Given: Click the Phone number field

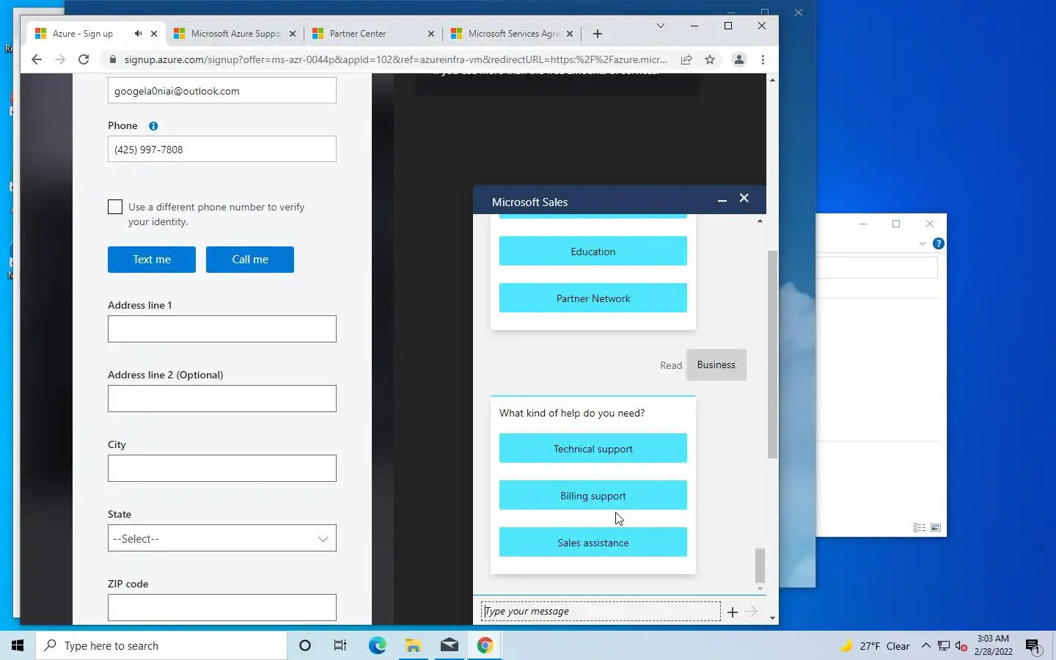Looking at the screenshot, I should point(222,149).
